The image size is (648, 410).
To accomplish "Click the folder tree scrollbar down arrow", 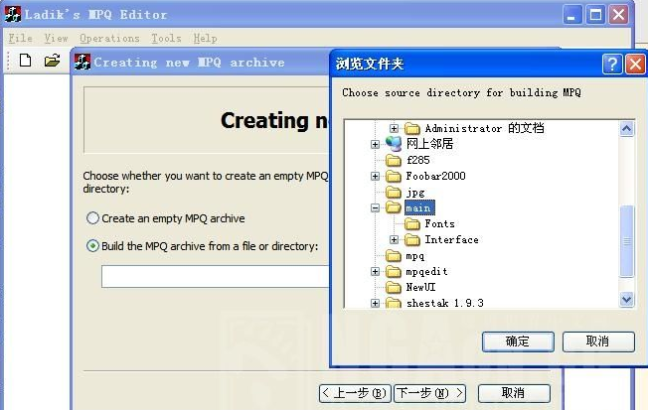I will tap(626, 299).
